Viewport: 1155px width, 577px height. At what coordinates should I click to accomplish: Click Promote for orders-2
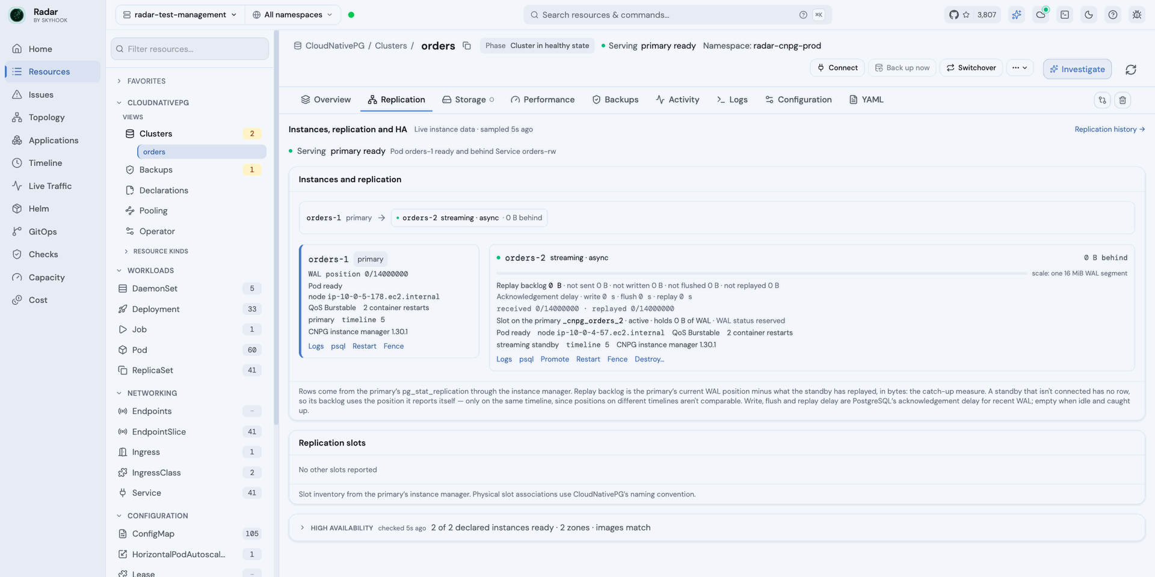[x=555, y=359]
